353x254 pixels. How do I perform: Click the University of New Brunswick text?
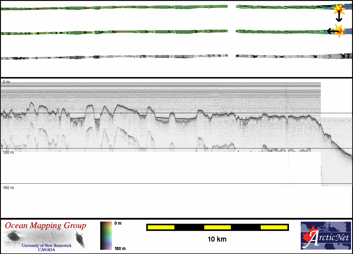tap(47, 246)
